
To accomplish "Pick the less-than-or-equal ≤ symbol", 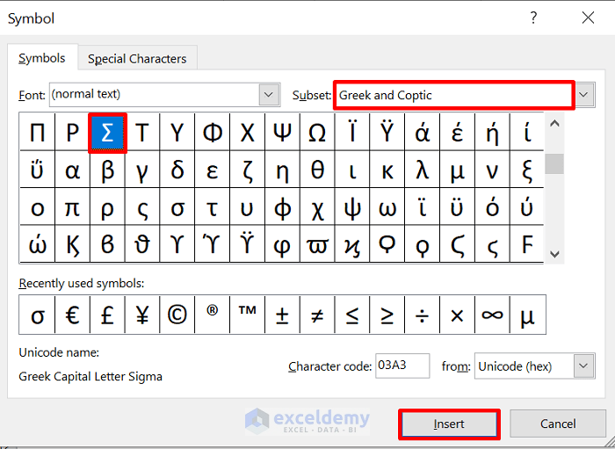I will tap(352, 315).
